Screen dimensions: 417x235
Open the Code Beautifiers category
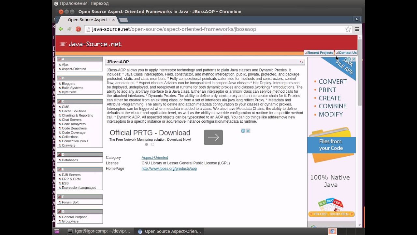pyautogui.click(x=74, y=128)
